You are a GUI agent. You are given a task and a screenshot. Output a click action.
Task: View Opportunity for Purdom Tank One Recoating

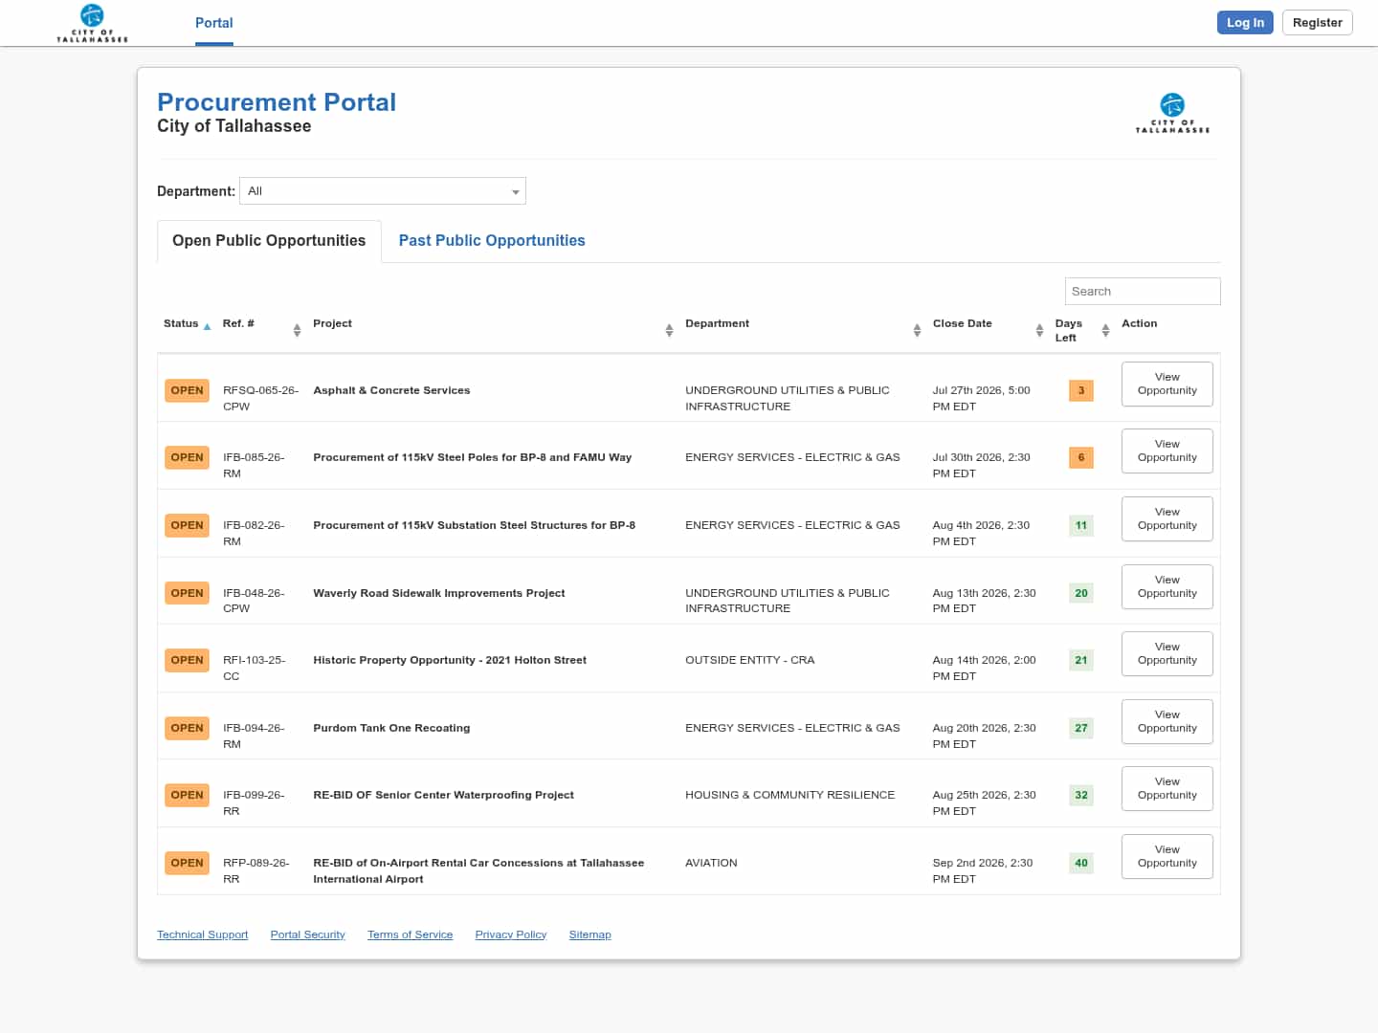click(x=1167, y=721)
